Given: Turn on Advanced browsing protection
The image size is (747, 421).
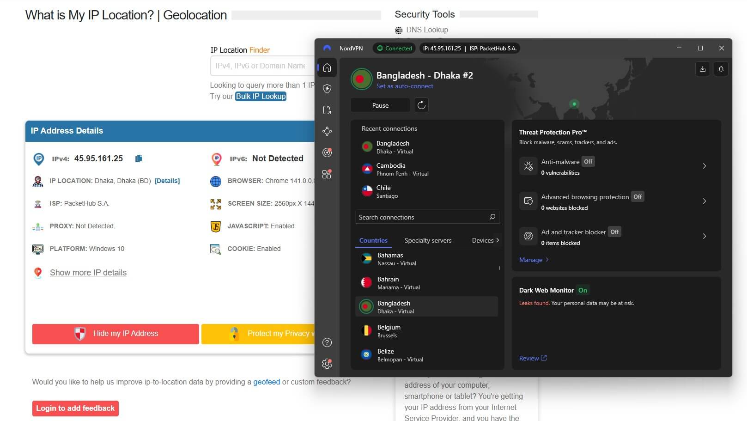Looking at the screenshot, I should pyautogui.click(x=637, y=196).
